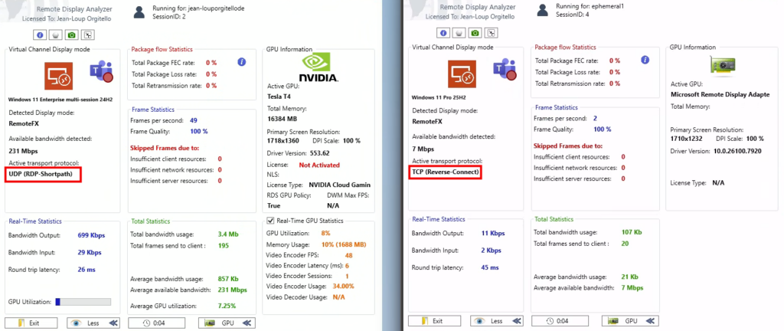This screenshot has width=784, height=331.
Task: Click the info icon in left window toolbar
Action: [40, 34]
